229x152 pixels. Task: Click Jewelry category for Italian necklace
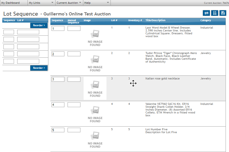pos(206,79)
